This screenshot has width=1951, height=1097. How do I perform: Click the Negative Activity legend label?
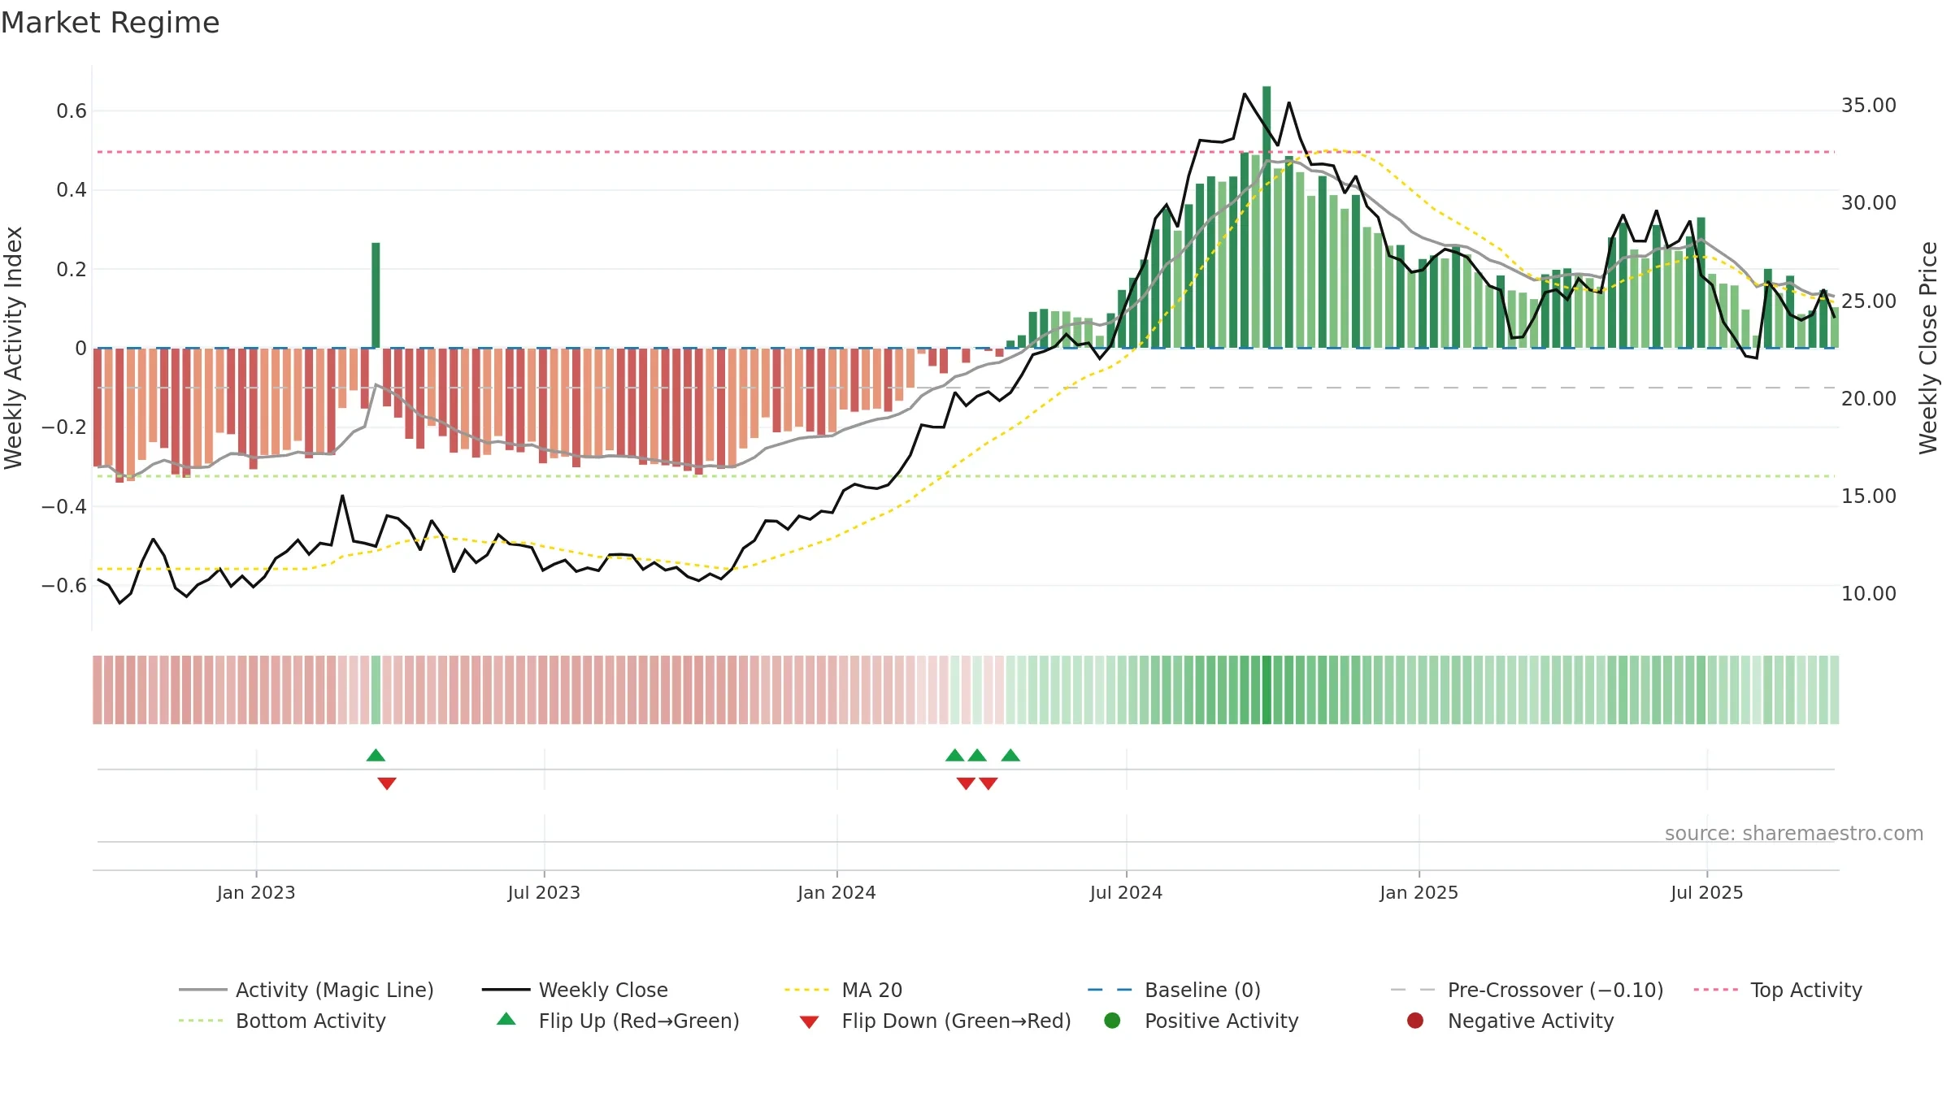tap(1531, 1021)
